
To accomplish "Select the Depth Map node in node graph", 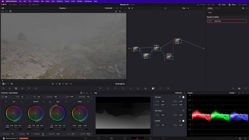I will click(x=169, y=57).
